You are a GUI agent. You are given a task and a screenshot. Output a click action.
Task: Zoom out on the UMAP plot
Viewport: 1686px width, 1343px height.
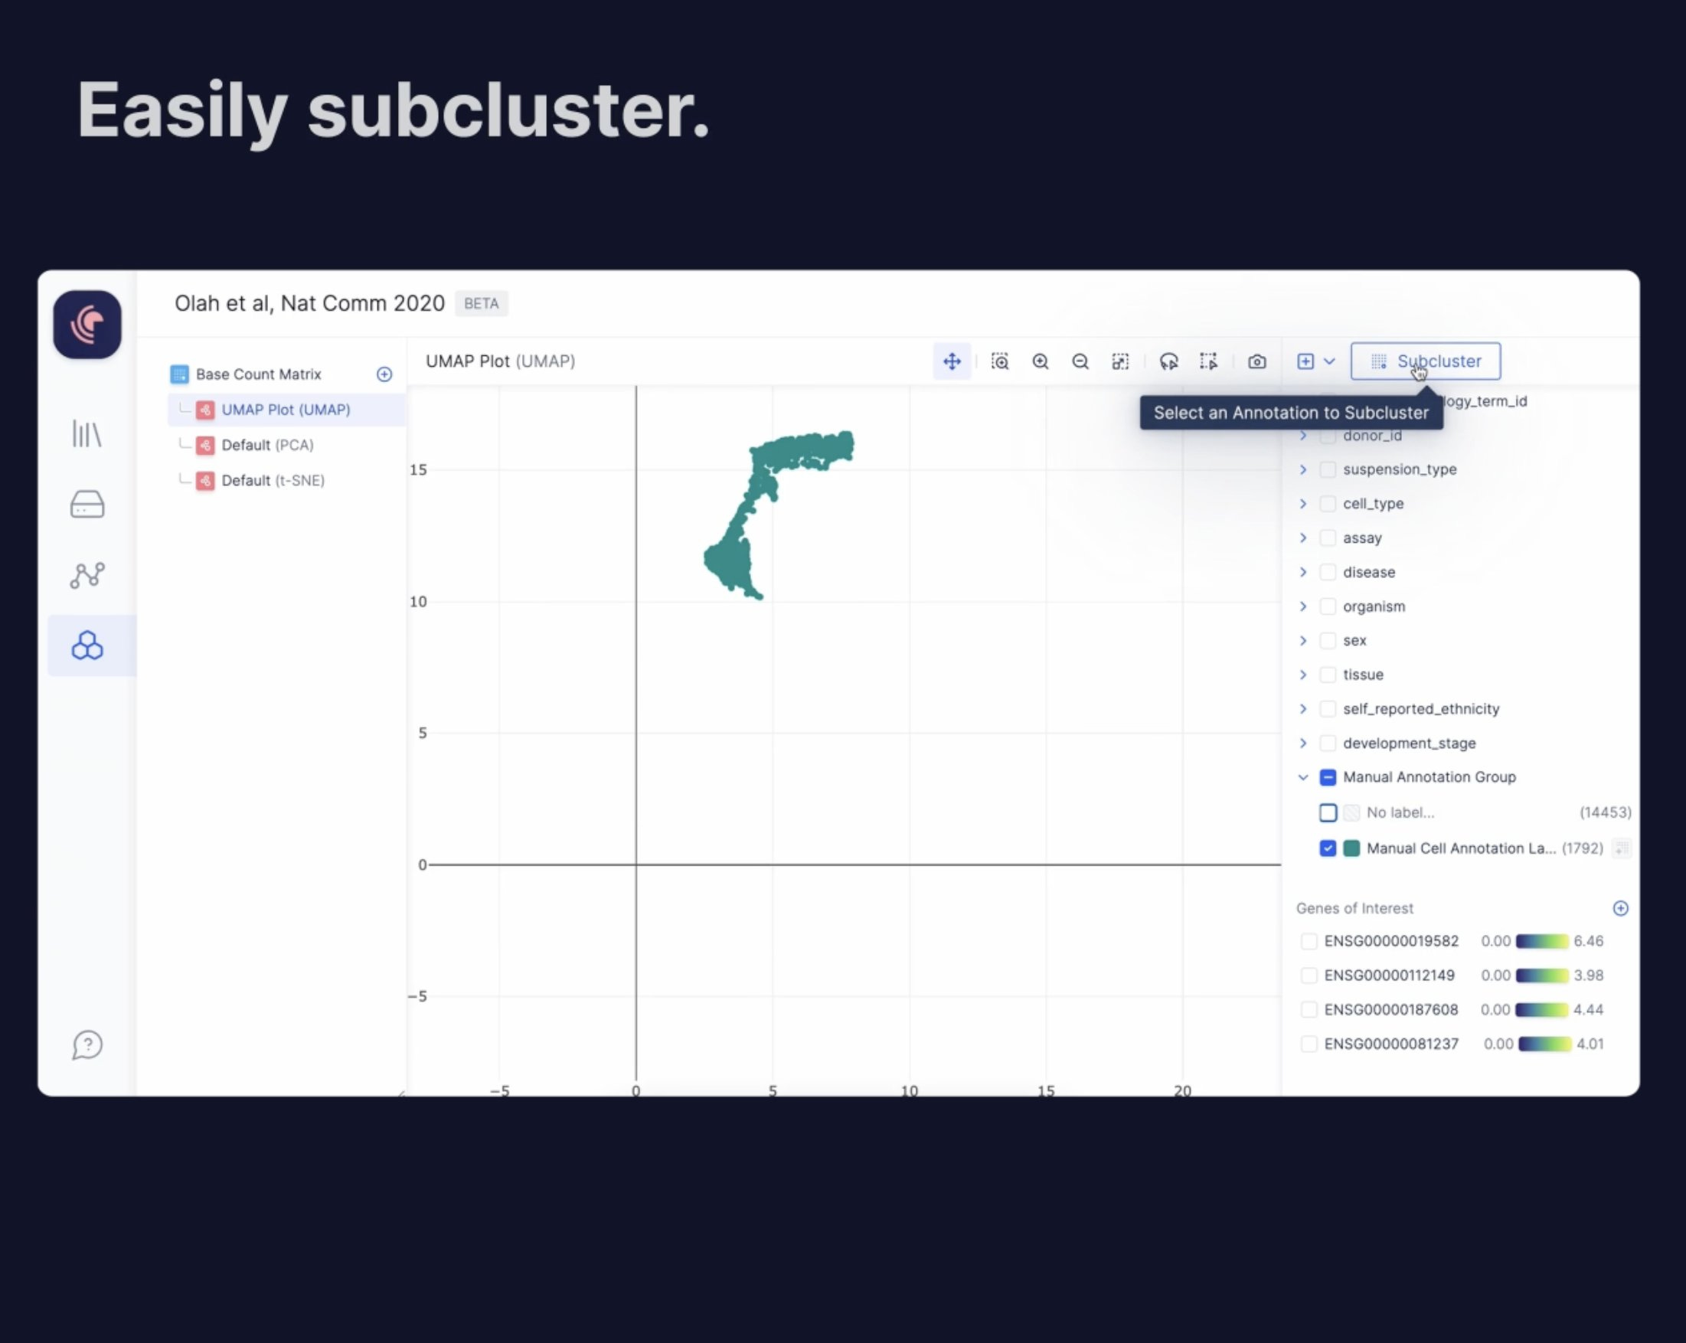[1080, 361]
